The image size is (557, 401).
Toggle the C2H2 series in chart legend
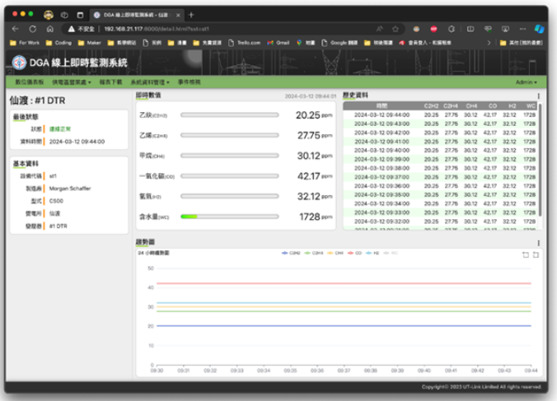(x=290, y=253)
